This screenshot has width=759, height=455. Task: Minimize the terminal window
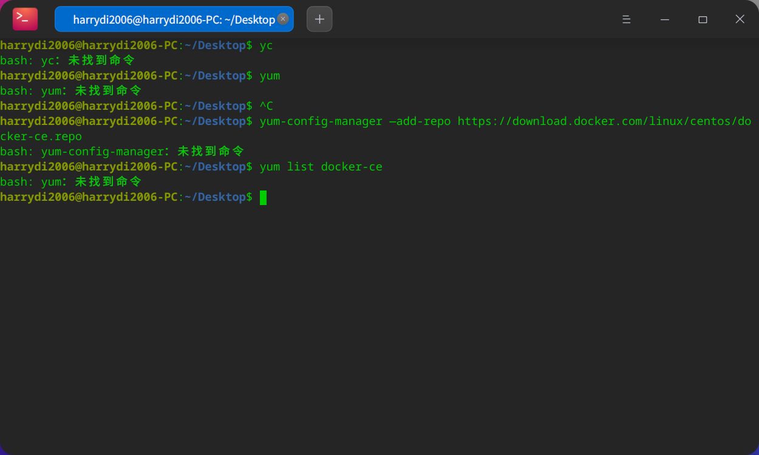point(665,19)
